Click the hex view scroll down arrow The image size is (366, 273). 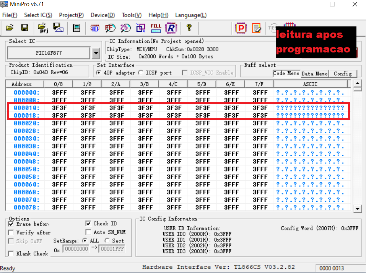(x=357, y=209)
